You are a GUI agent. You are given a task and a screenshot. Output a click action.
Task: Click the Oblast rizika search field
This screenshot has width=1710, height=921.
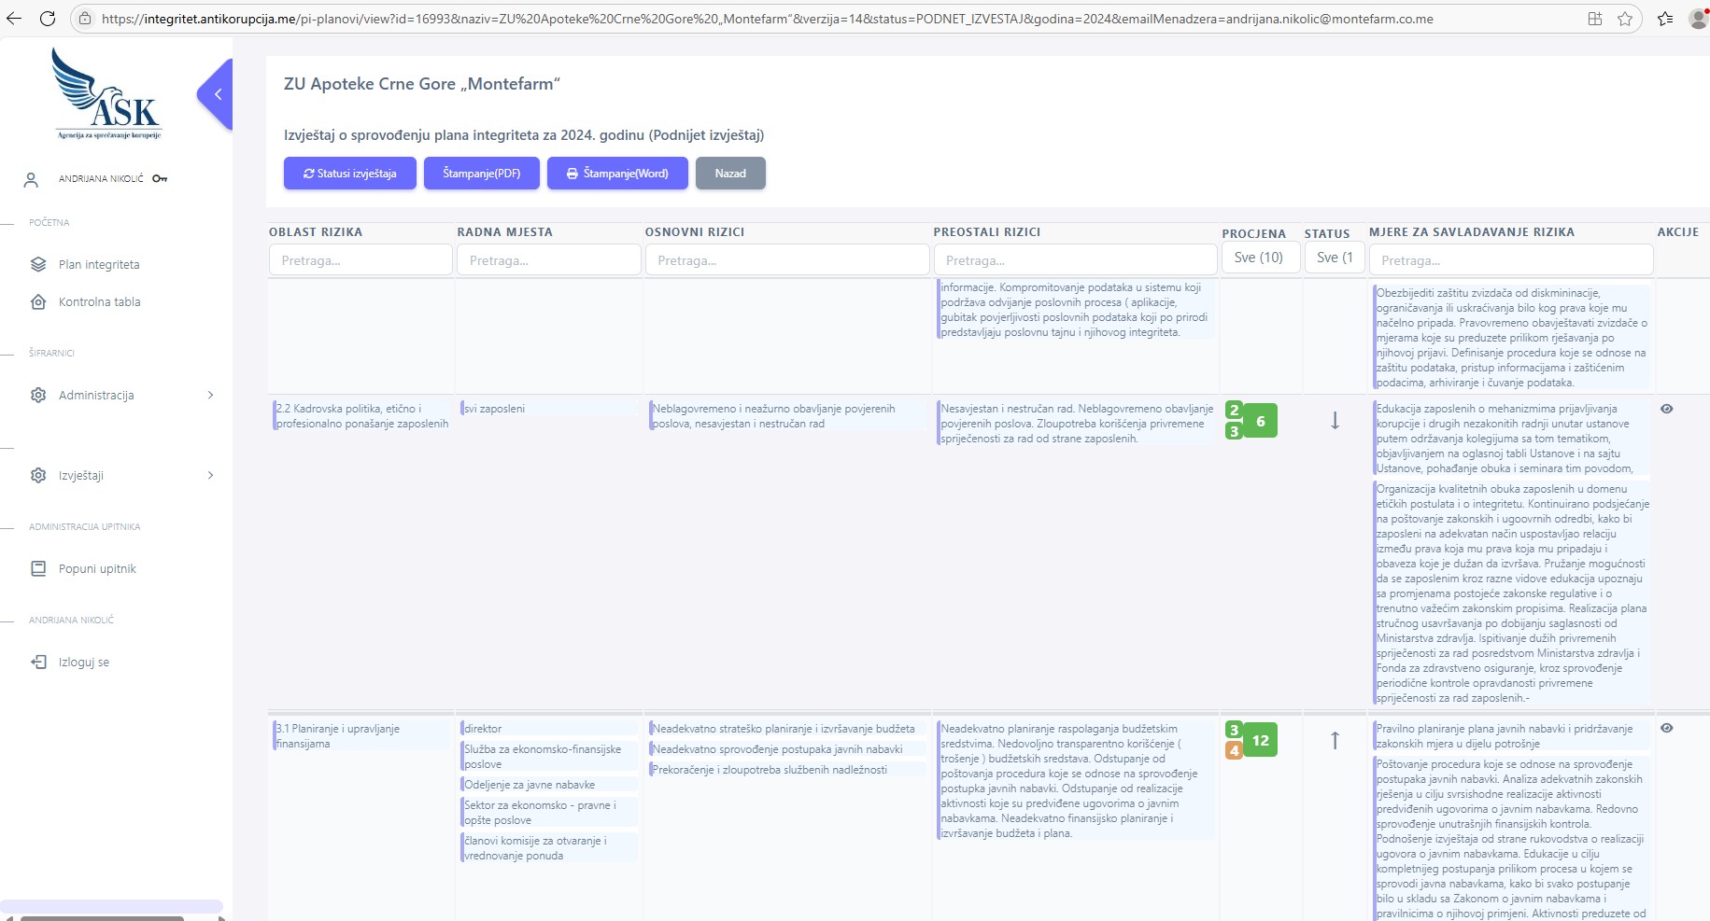[x=360, y=260]
